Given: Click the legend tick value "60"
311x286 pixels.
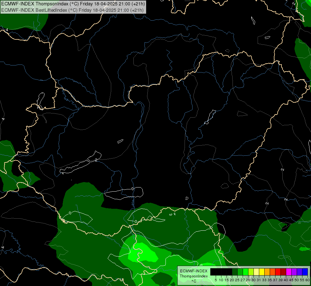Looking at the screenshot, I should click(308, 280).
